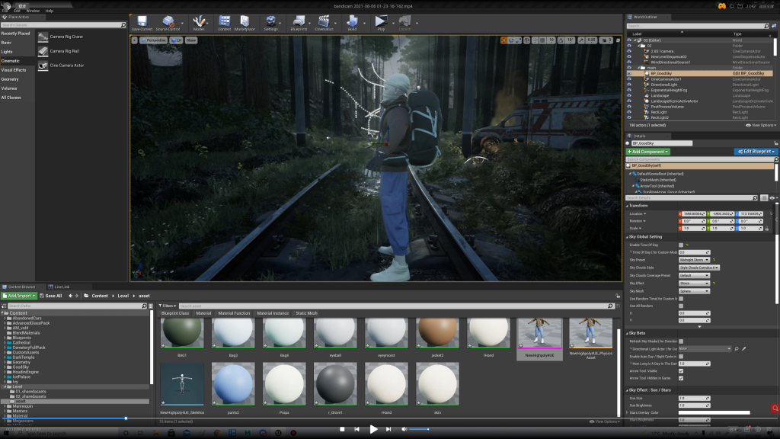Click the pick actor eyedropper icon
The image size is (780, 439).
pos(744,349)
